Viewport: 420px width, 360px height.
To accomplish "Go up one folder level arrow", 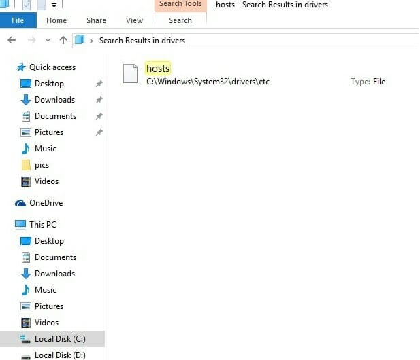I will (63, 40).
